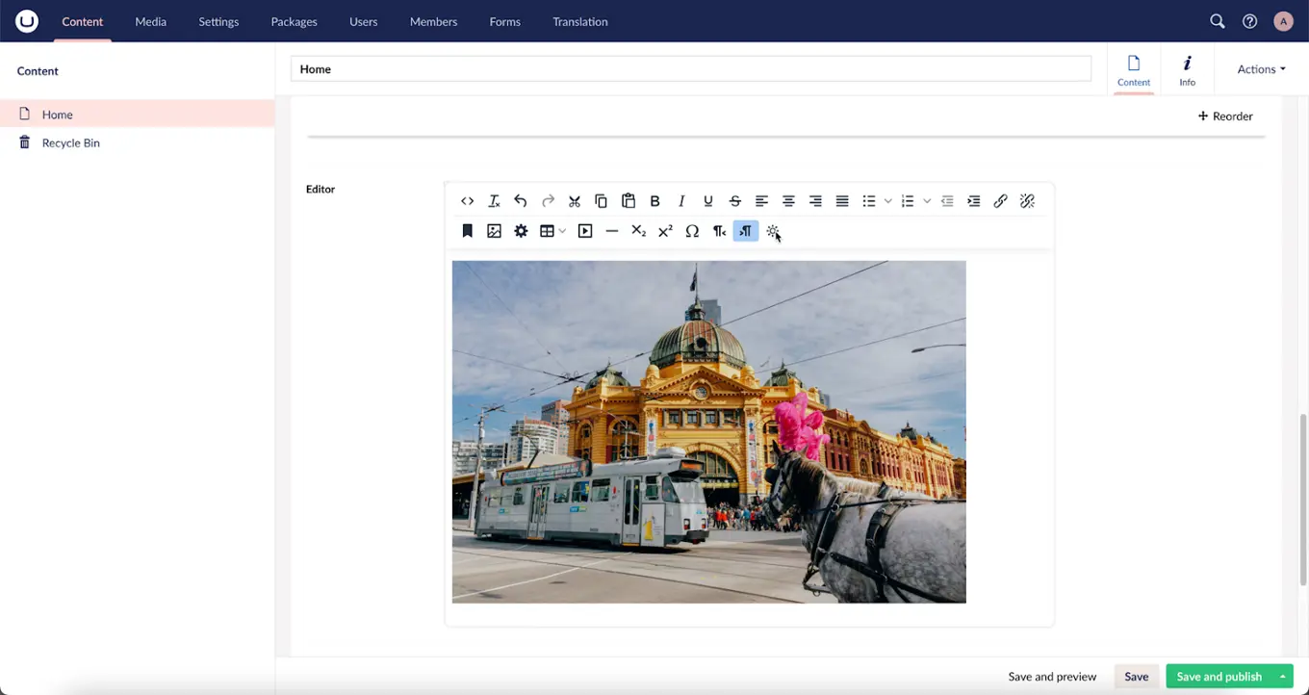1309x695 pixels.
Task: Insert a special character with Omega icon
Action: coord(692,231)
